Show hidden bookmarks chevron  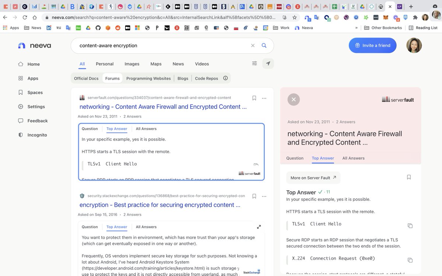tap(357, 28)
